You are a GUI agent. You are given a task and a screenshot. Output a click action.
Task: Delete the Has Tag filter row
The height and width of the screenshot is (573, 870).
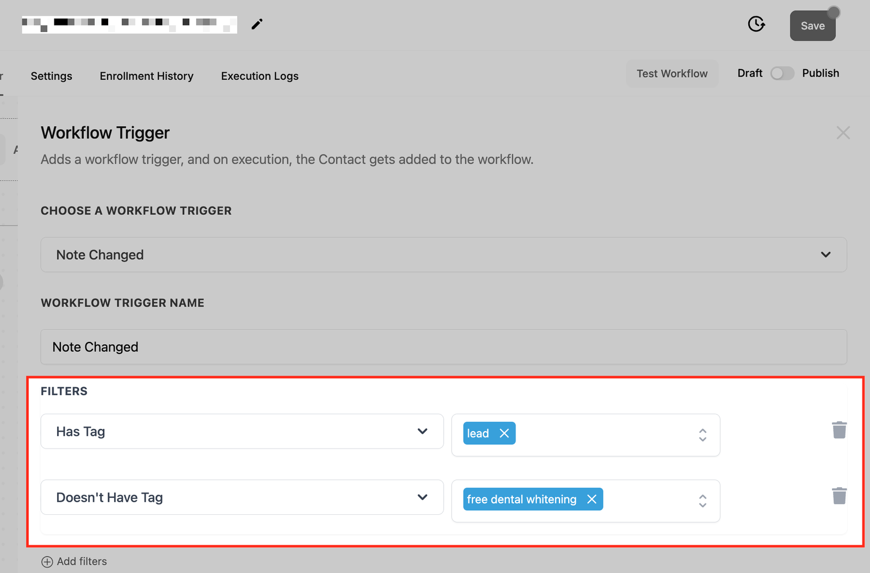tap(839, 430)
